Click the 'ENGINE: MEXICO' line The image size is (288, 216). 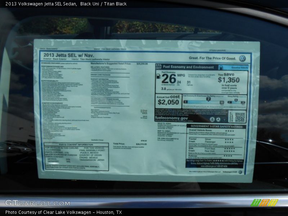(89, 158)
